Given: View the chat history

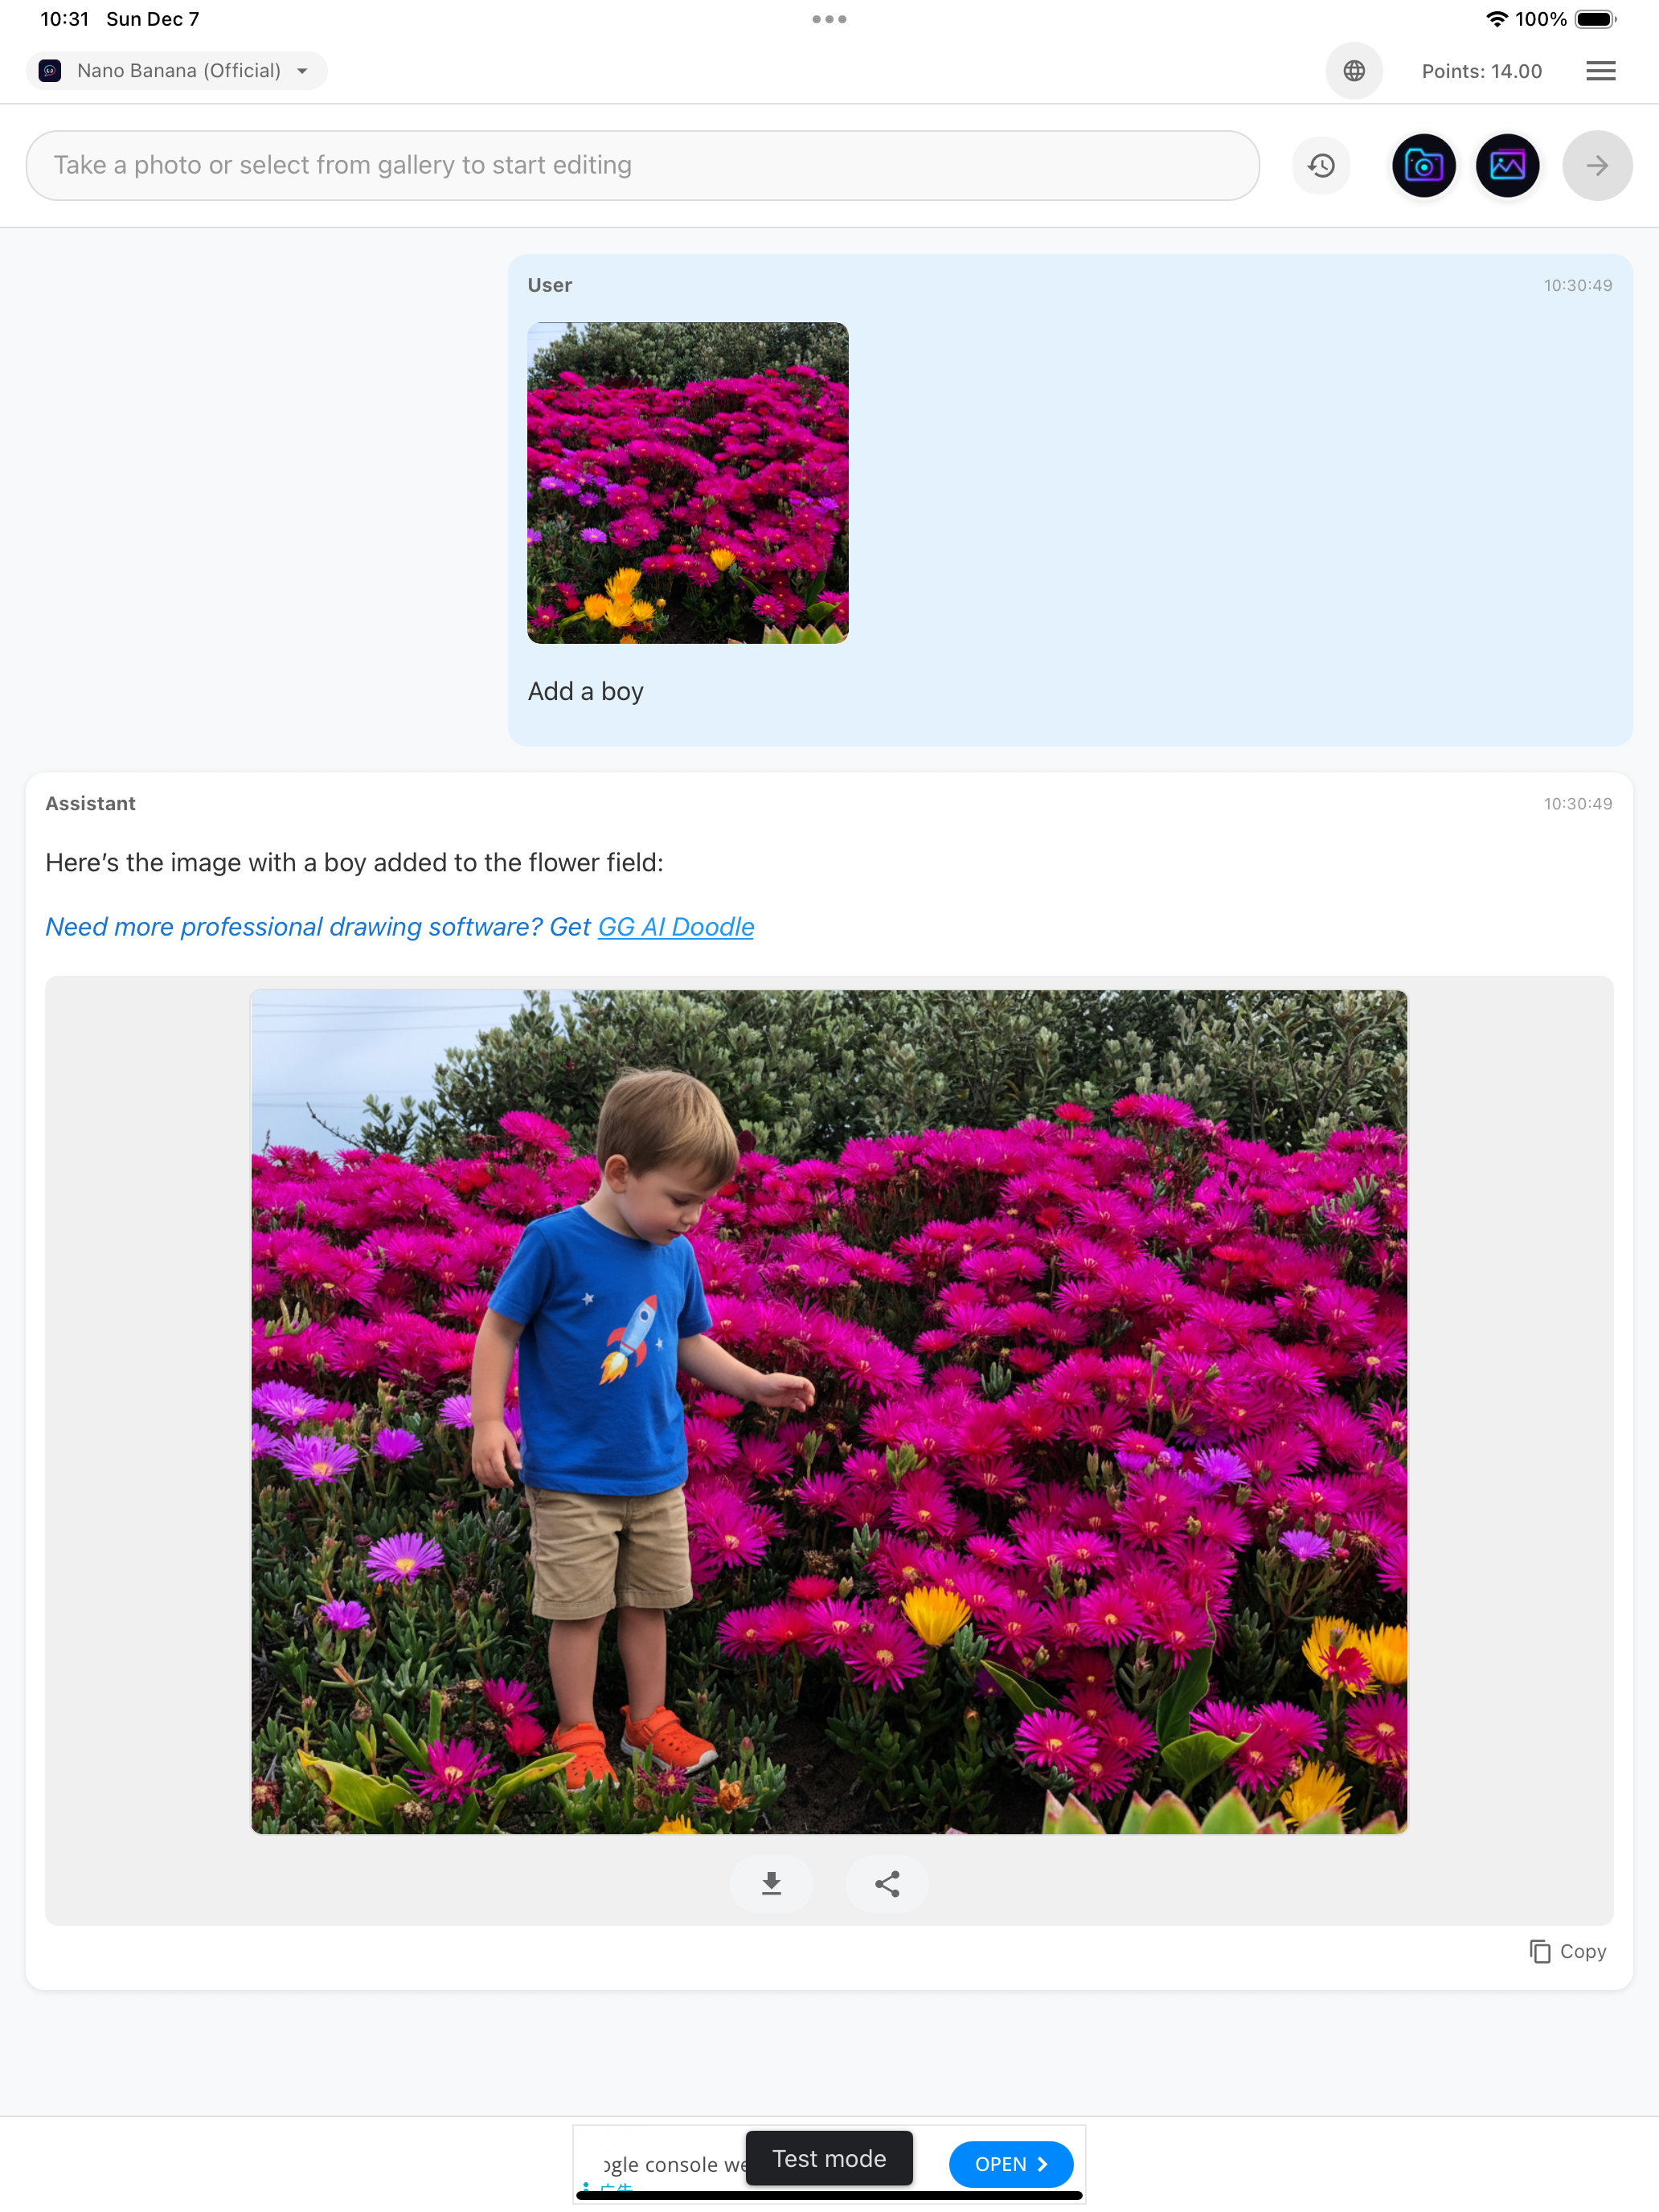Looking at the screenshot, I should point(1321,165).
